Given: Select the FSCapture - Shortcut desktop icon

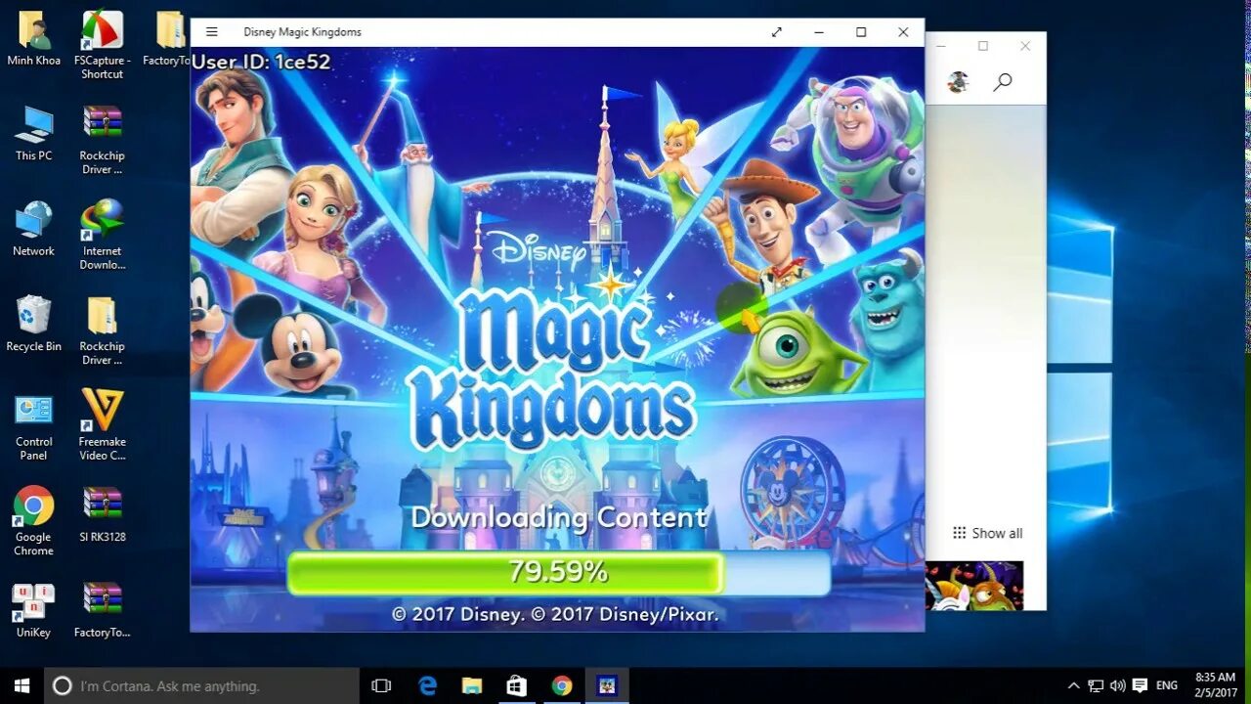Looking at the screenshot, I should coord(103,45).
